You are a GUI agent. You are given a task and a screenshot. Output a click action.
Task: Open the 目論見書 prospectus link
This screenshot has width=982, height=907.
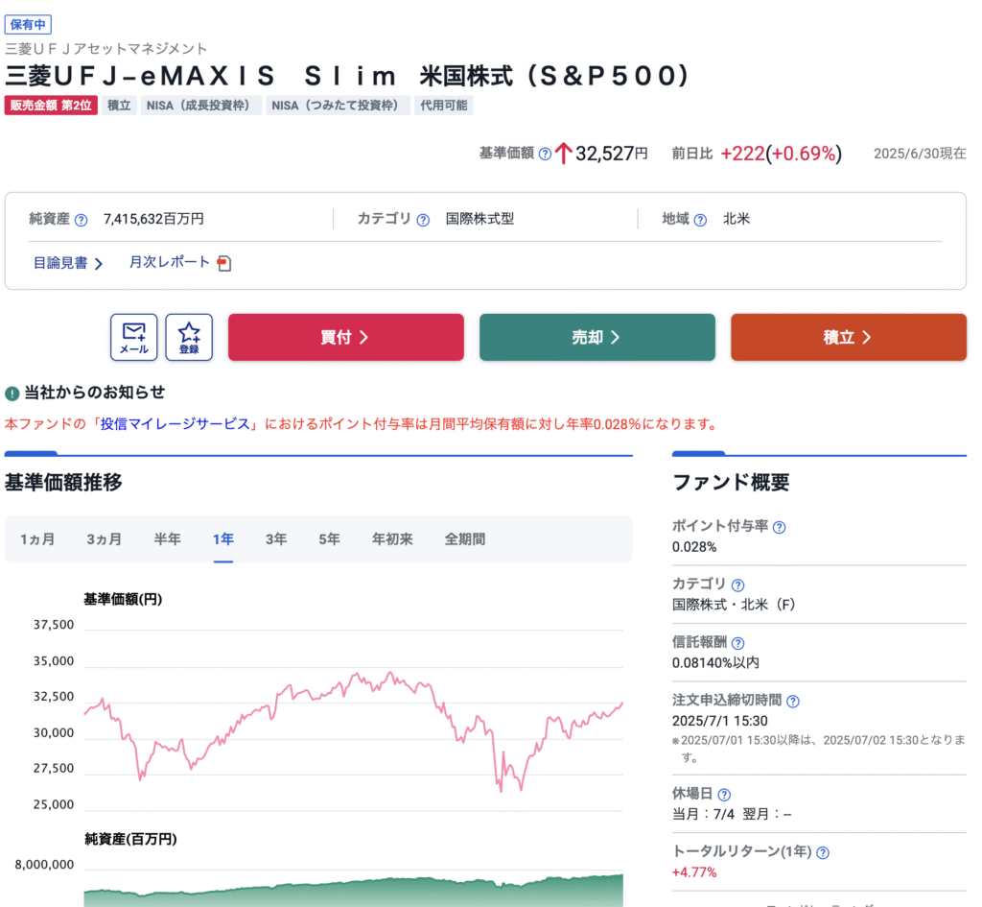click(68, 263)
